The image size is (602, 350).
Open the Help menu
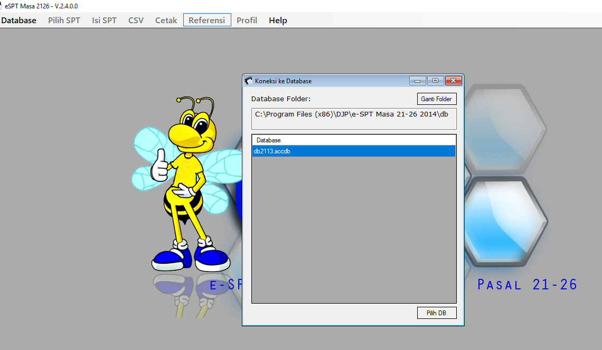coord(278,21)
